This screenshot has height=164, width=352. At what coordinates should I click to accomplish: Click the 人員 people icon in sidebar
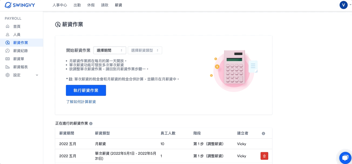(8, 35)
